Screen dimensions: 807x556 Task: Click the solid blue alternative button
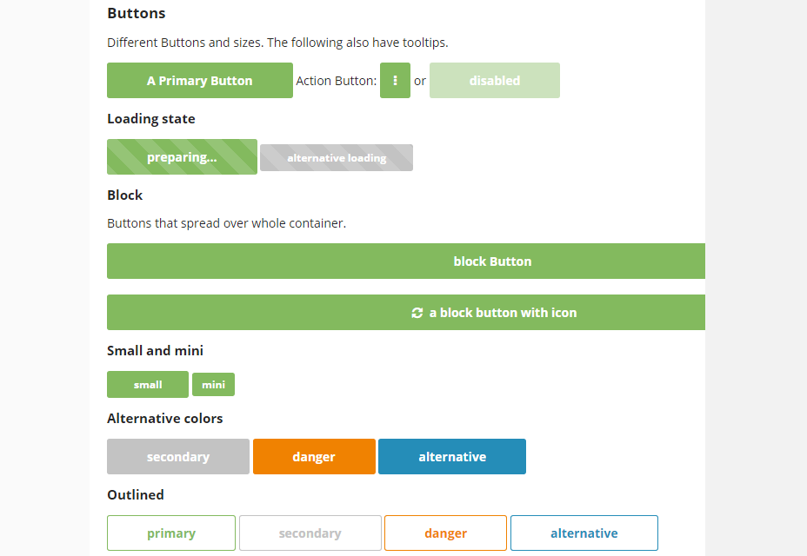click(x=451, y=457)
